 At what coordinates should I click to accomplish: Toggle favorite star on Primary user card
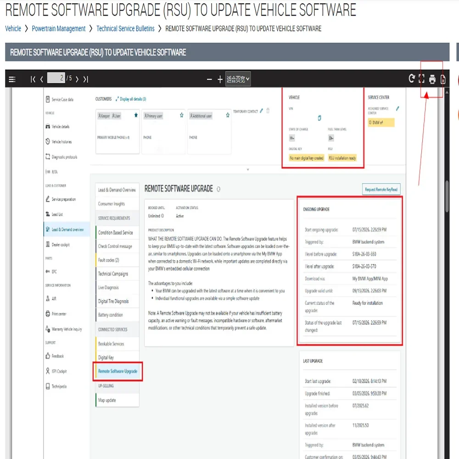181,115
